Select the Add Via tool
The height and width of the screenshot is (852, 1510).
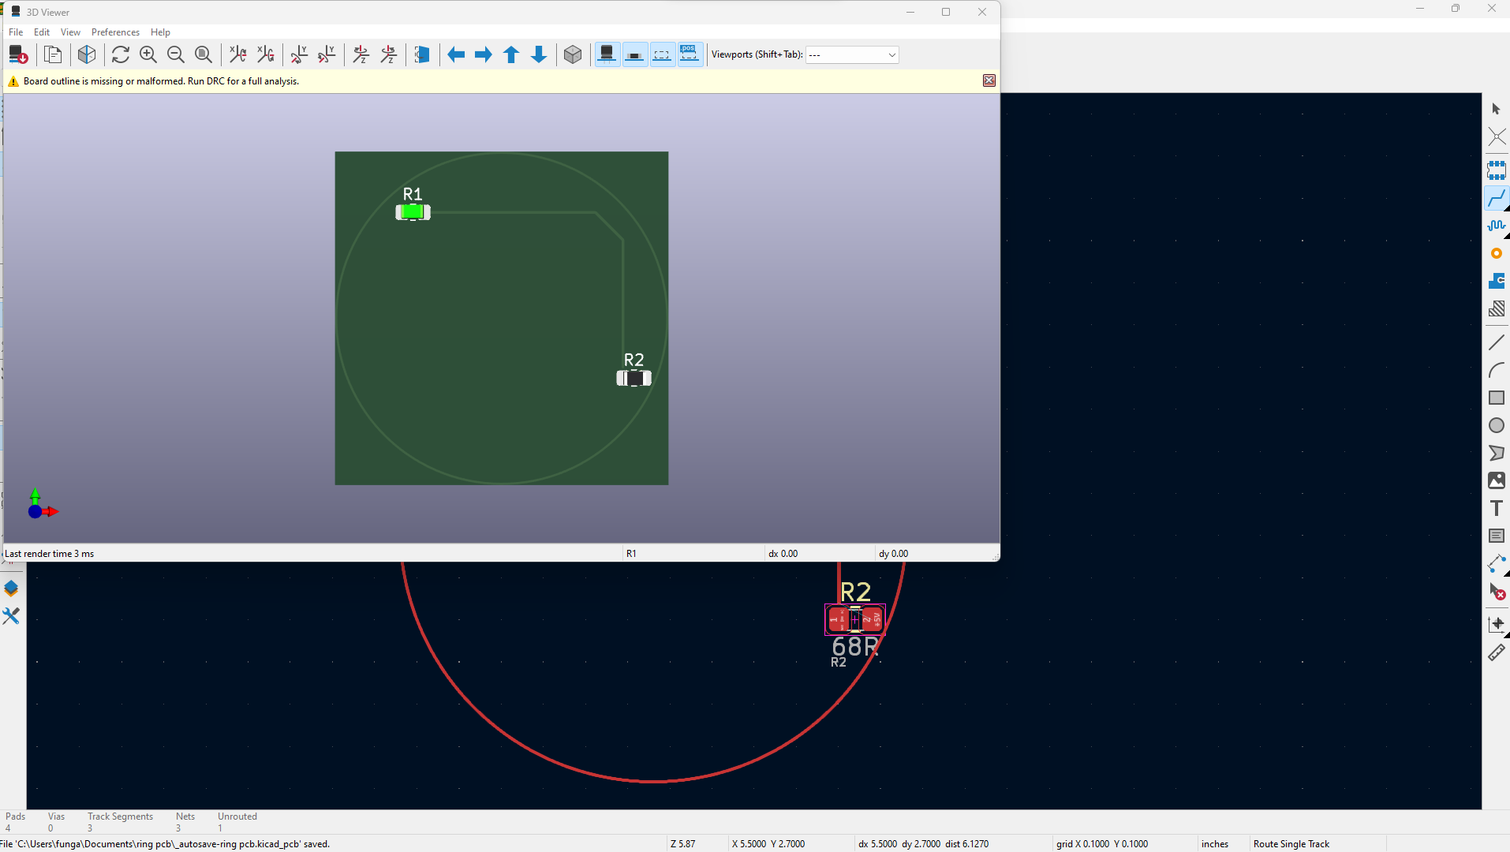coord(1496,253)
